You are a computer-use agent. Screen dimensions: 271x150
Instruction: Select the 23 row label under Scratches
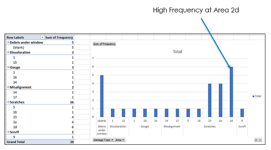point(15,117)
